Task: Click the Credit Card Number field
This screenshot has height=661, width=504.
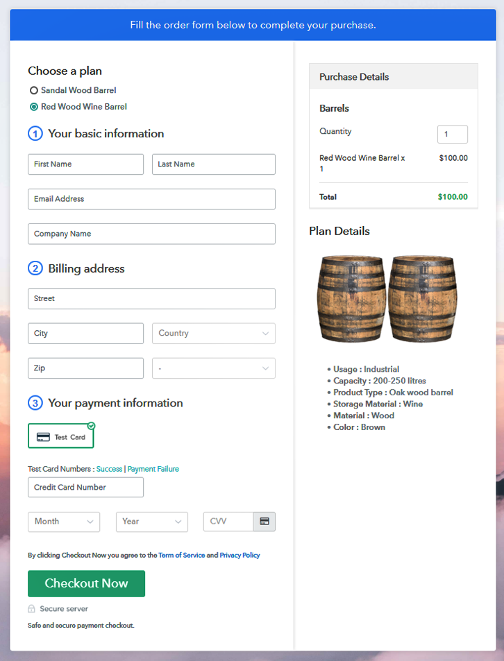Action: 85,487
